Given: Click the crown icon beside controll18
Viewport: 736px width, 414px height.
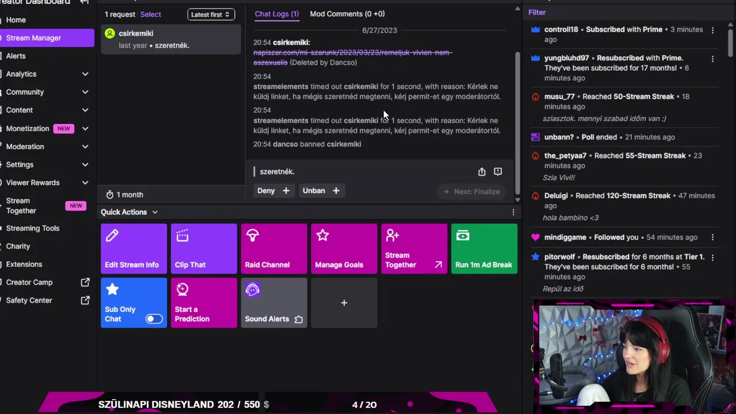Looking at the screenshot, I should pos(535,29).
